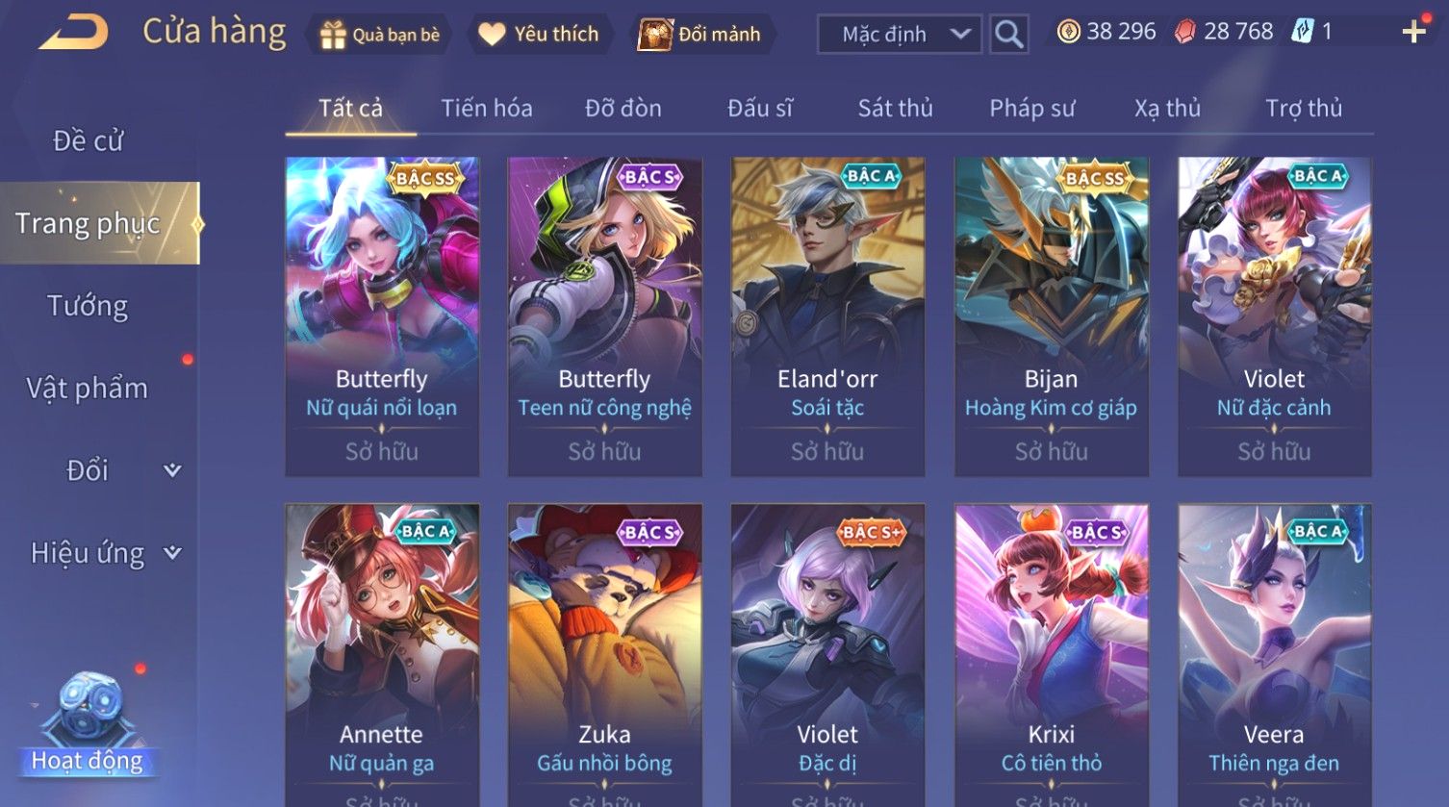Open the Mặc định sort dropdown
This screenshot has width=1449, height=807.
tap(899, 35)
